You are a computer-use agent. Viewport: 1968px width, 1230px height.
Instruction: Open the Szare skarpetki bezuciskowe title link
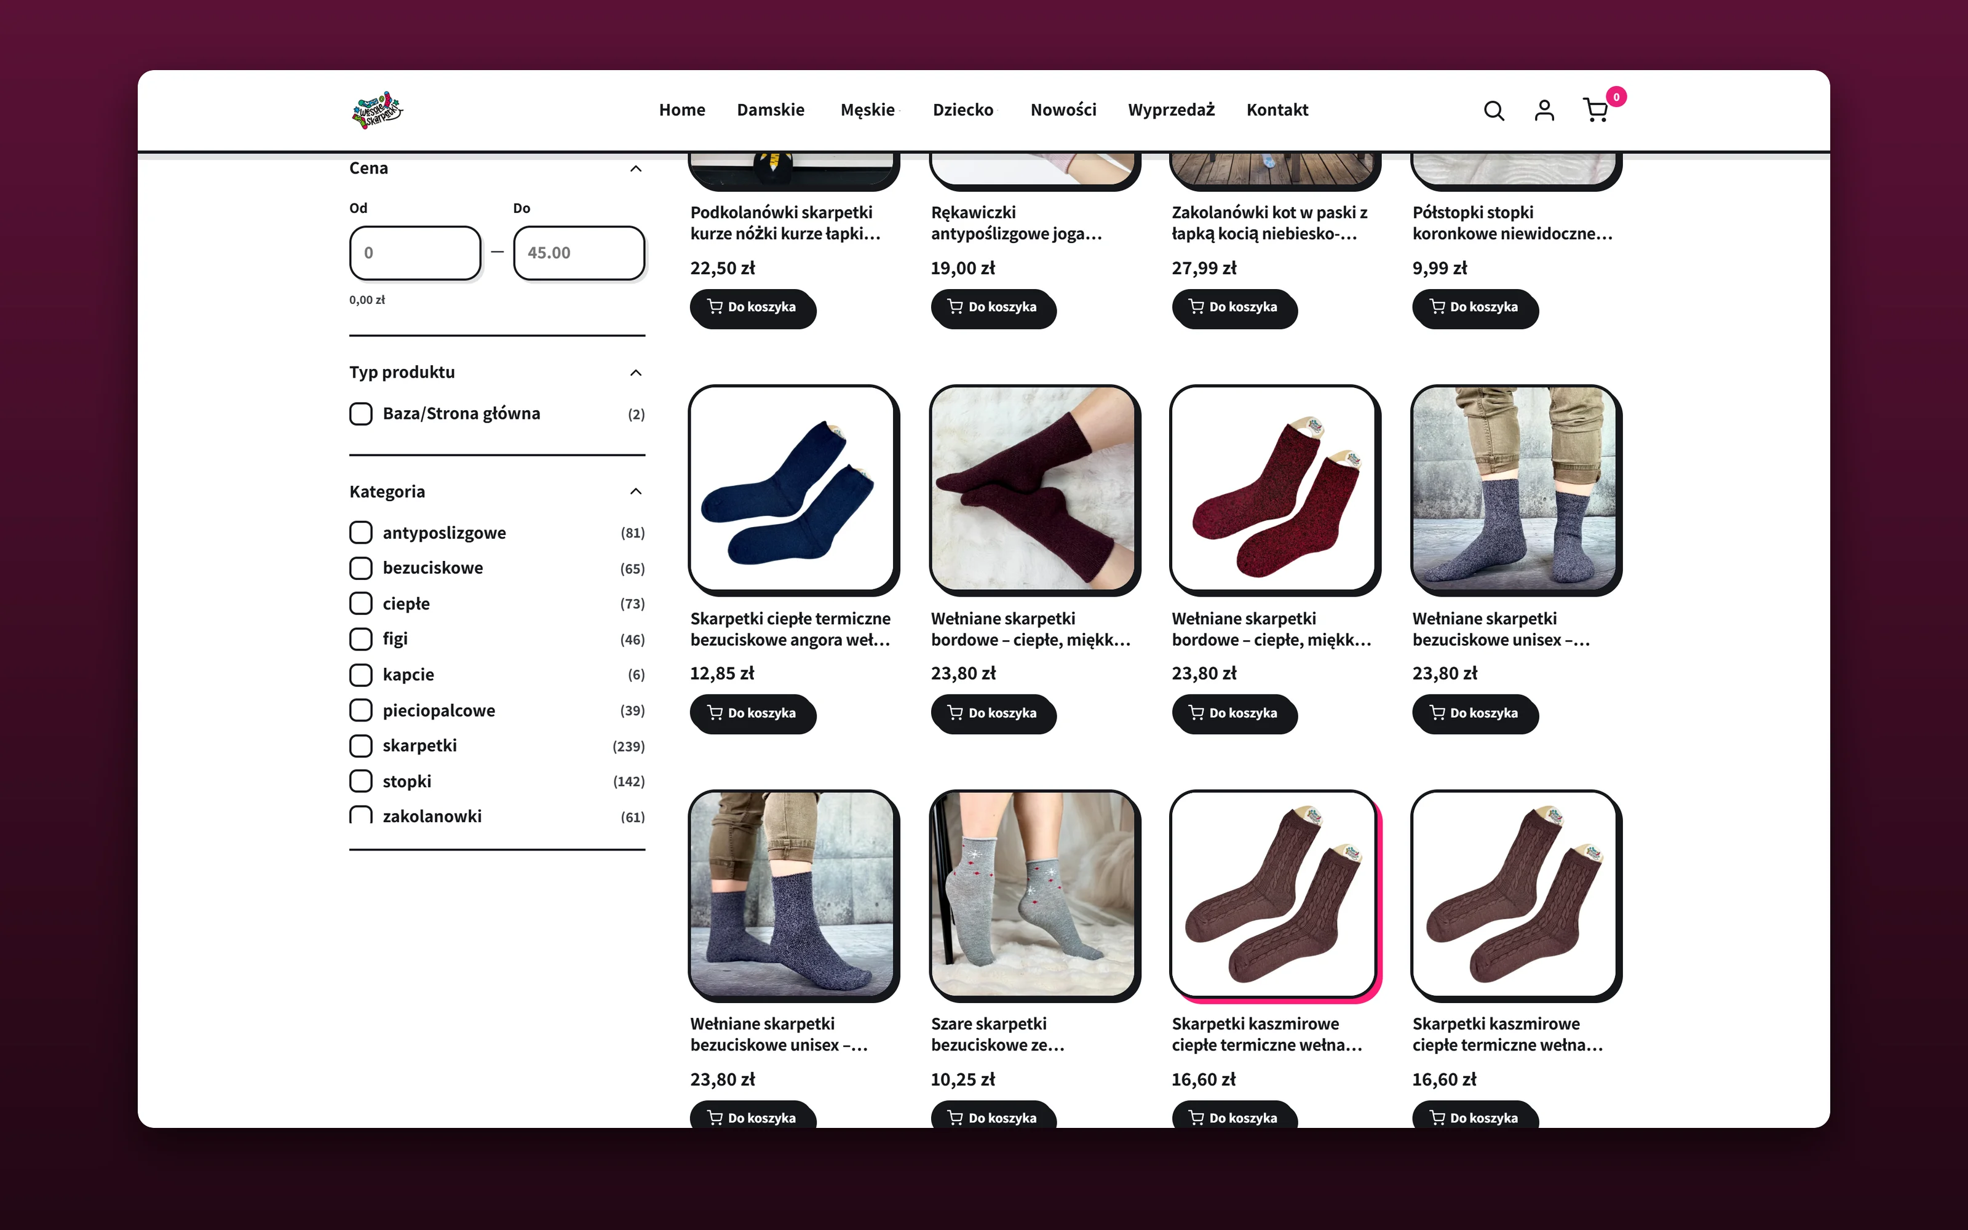click(997, 1035)
